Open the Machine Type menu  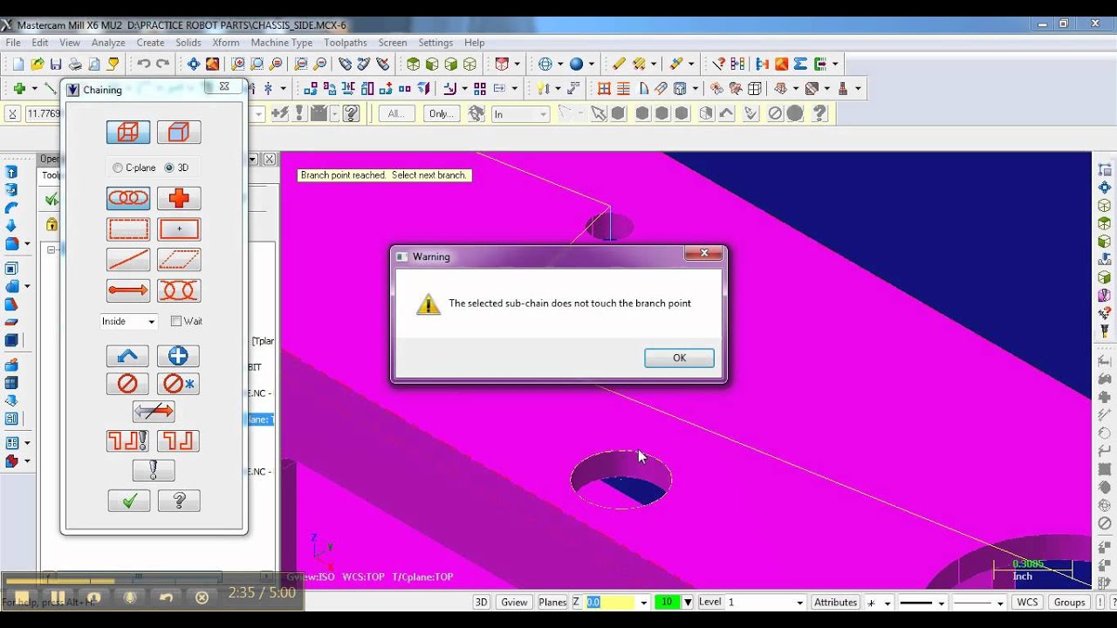282,42
